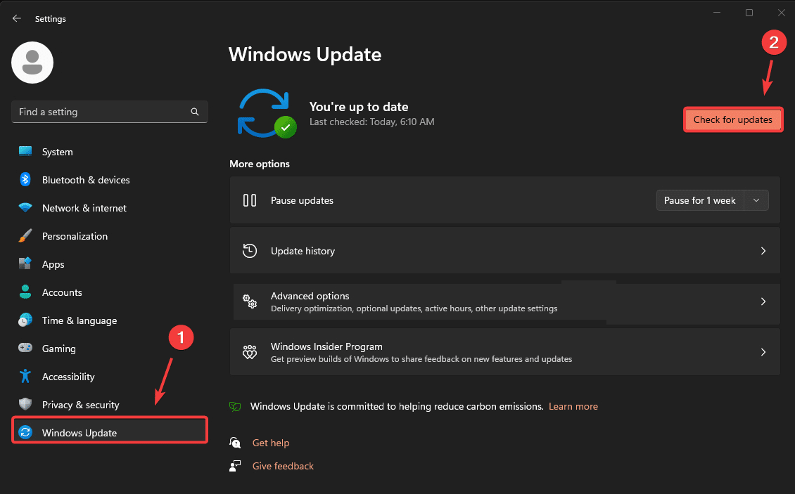This screenshot has width=795, height=494.
Task: Click the search magnifier icon
Action: [195, 112]
